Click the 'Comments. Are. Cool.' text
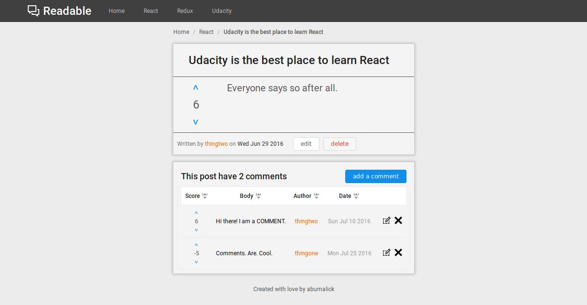This screenshot has height=305, width=587. click(244, 253)
